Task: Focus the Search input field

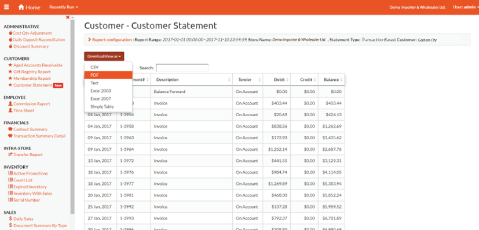Action: [182, 68]
